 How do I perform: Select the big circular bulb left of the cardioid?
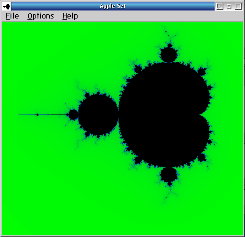[x=98, y=115]
